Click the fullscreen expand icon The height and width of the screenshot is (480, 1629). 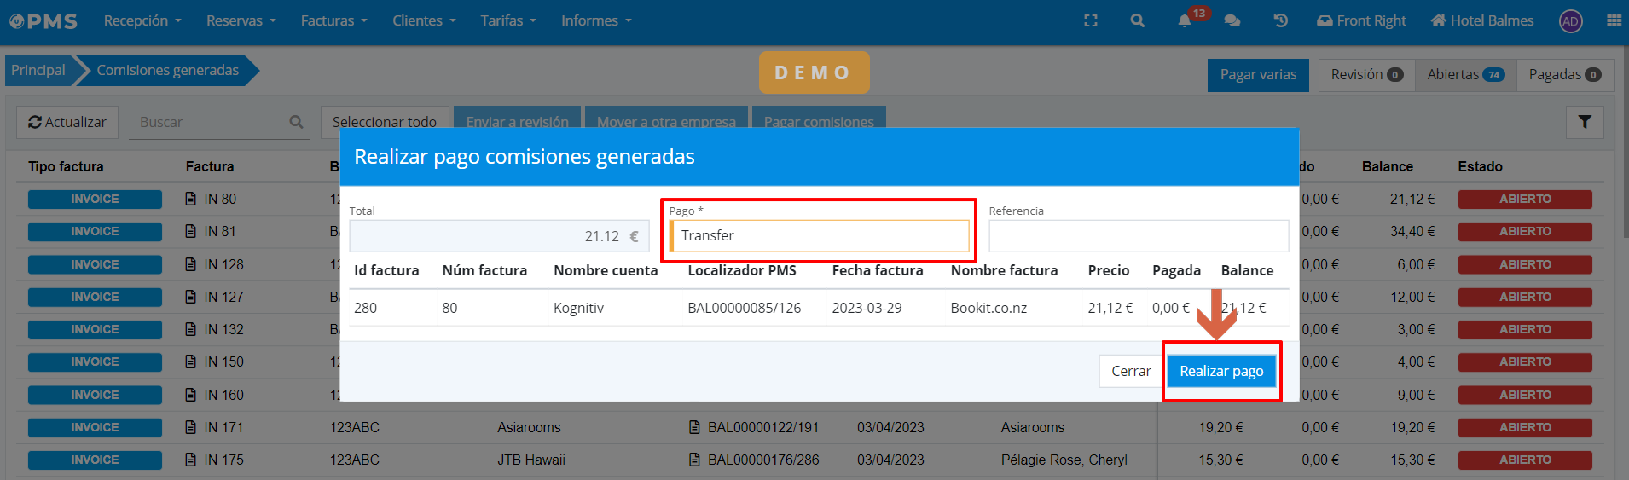pyautogui.click(x=1091, y=20)
